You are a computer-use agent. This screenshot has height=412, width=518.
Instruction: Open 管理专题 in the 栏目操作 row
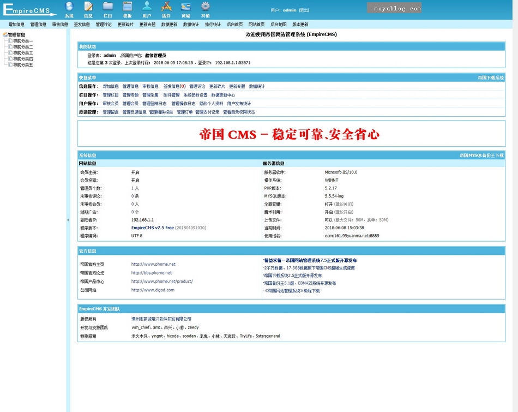pos(130,95)
